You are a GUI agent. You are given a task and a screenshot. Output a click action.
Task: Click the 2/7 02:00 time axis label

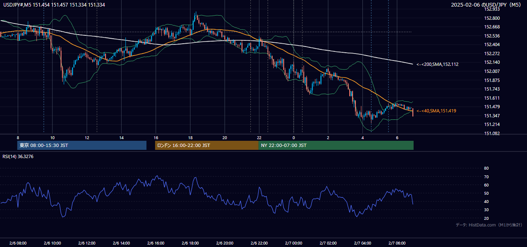point(328,243)
